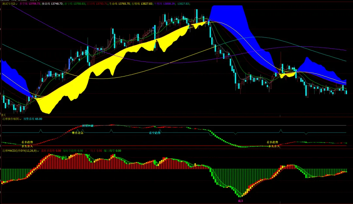
Task: Select the 行情线 13827.83 readout
Action: 142,4
